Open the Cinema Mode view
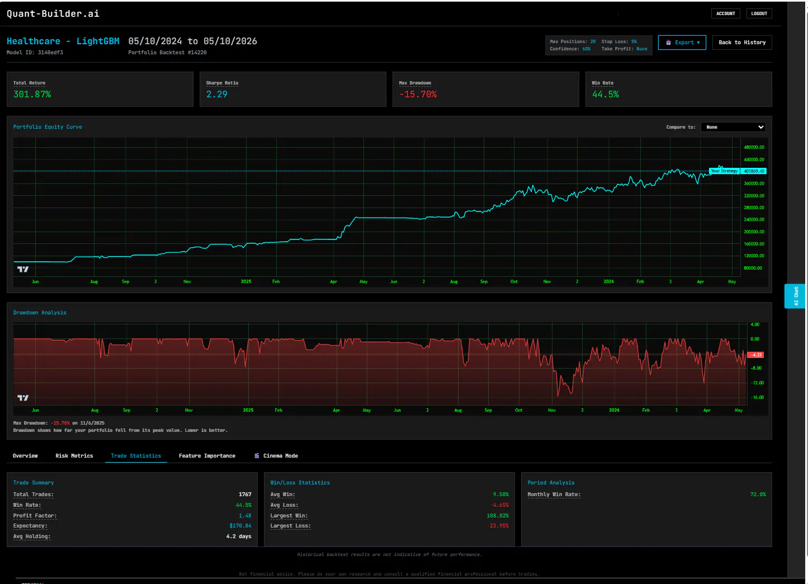The width and height of the screenshot is (808, 584). pyautogui.click(x=276, y=456)
